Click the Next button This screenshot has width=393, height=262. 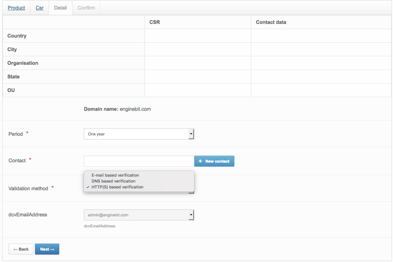pyautogui.click(x=47, y=249)
